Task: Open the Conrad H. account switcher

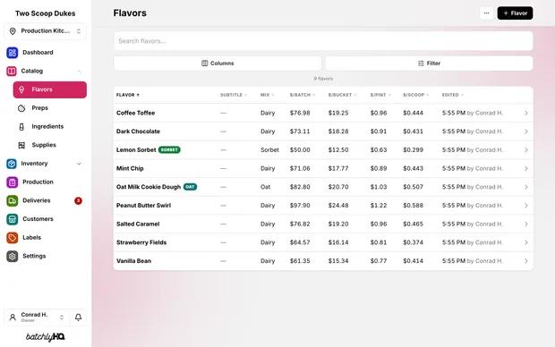Action: (x=38, y=317)
